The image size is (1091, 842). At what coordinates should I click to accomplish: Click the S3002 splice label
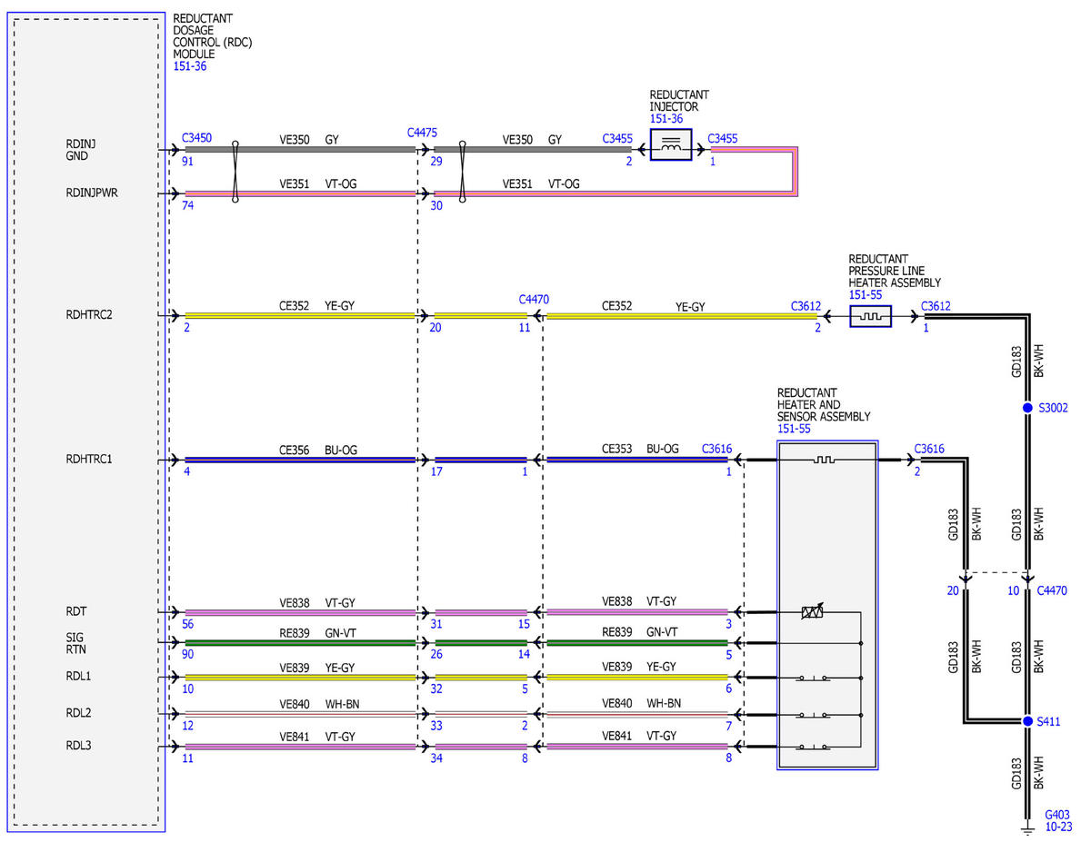(x=1052, y=409)
